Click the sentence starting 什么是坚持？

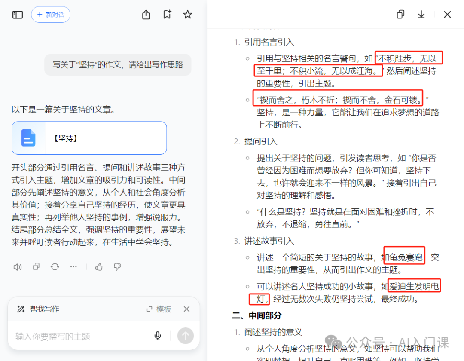coord(345,218)
